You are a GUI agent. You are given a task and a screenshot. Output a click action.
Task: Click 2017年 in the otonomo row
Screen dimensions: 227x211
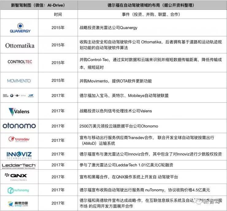click(58, 126)
